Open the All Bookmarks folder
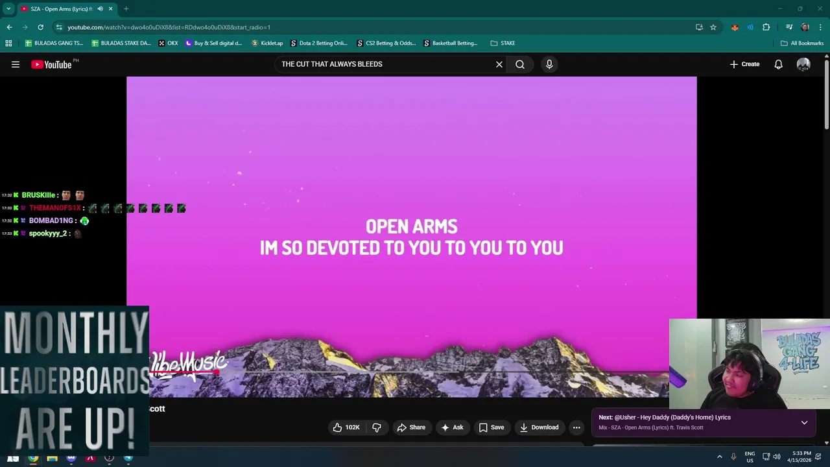The height and width of the screenshot is (467, 830). [x=802, y=43]
